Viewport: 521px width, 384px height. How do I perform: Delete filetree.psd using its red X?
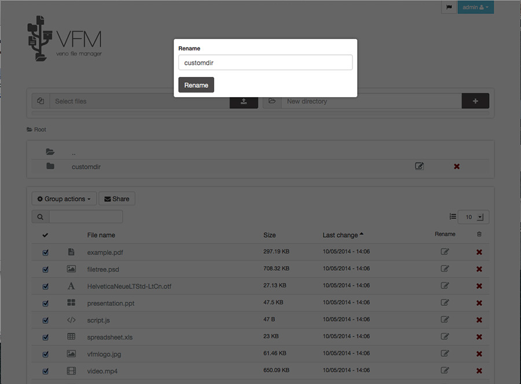coord(479,269)
